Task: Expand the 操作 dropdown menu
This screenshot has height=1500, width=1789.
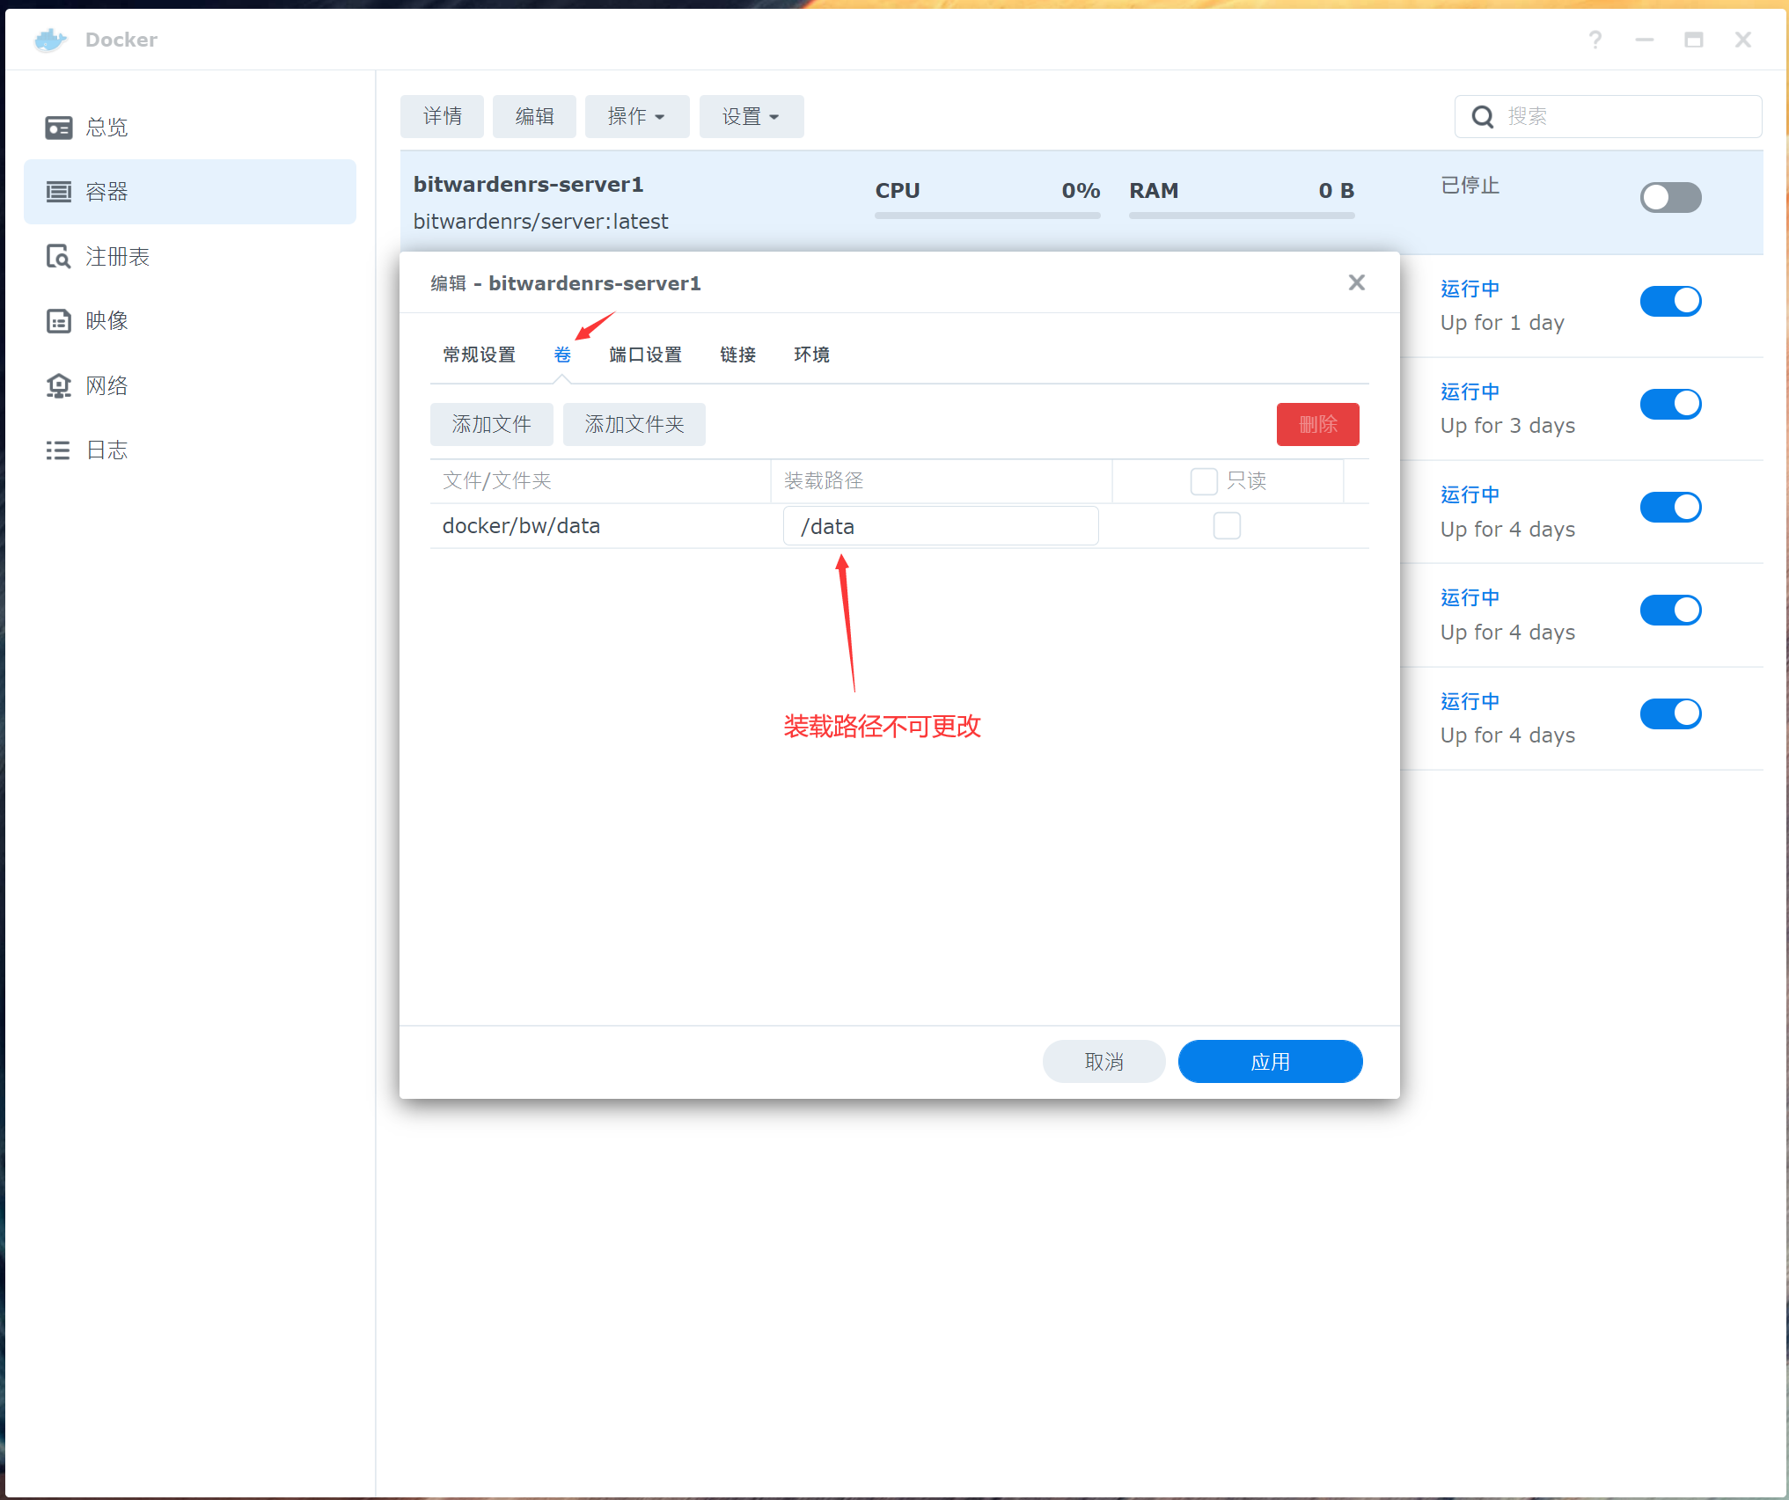Action: (636, 117)
